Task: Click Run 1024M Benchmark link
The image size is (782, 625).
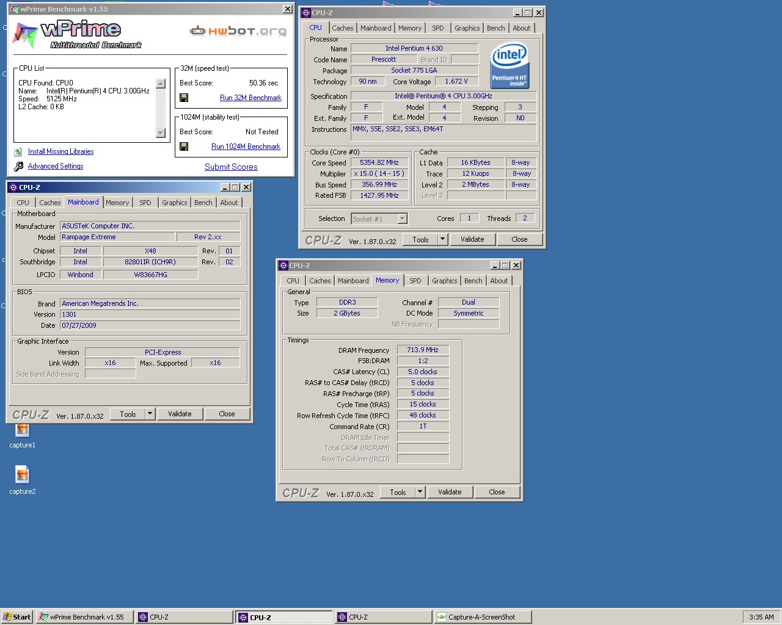Action: 246,146
